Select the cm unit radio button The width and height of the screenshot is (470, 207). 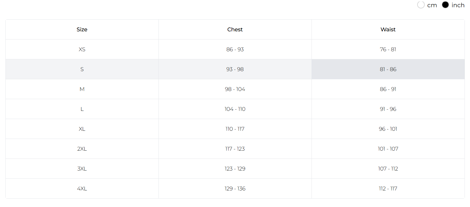(x=421, y=5)
